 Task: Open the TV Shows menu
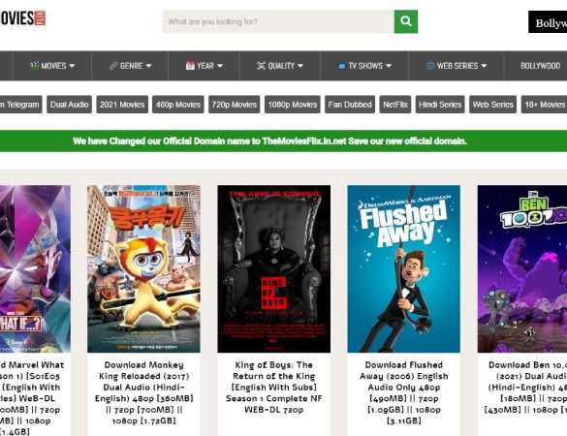364,66
